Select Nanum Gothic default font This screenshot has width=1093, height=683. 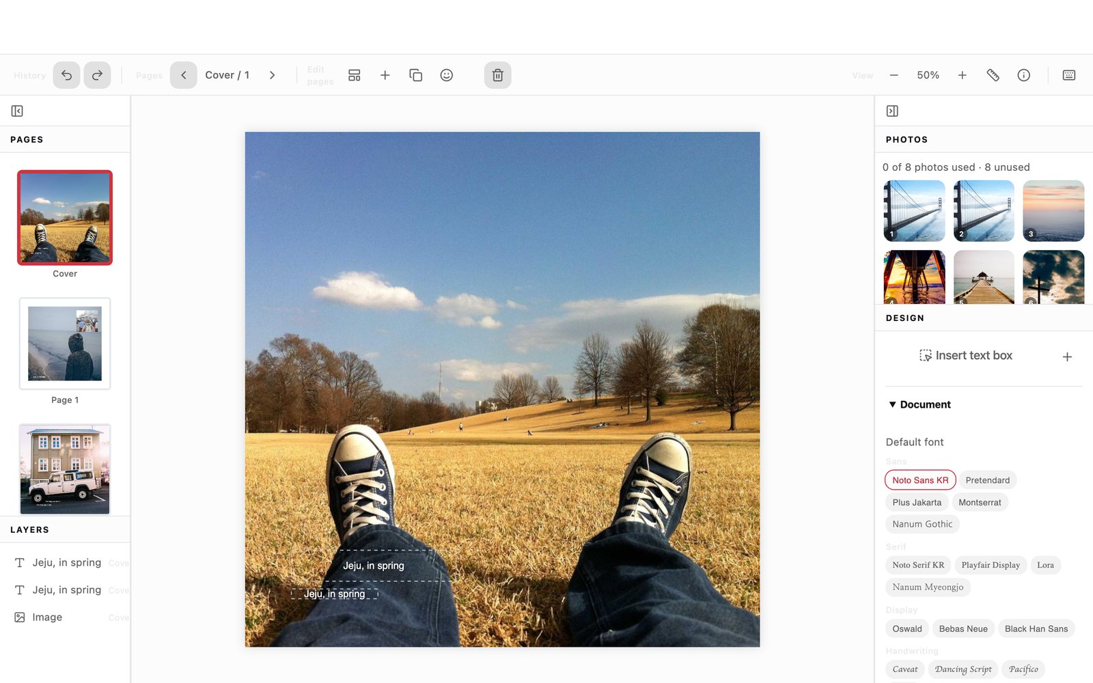tap(922, 524)
